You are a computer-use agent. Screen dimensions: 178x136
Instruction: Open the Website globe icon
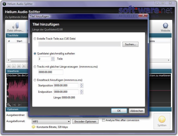coord(165,27)
